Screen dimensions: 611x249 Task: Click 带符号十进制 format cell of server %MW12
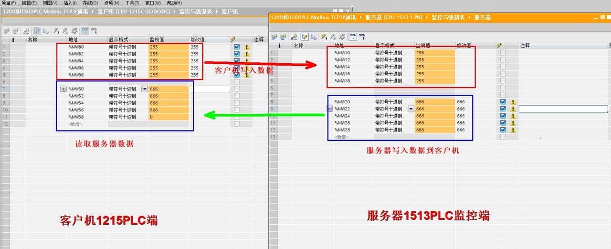tap(389, 60)
